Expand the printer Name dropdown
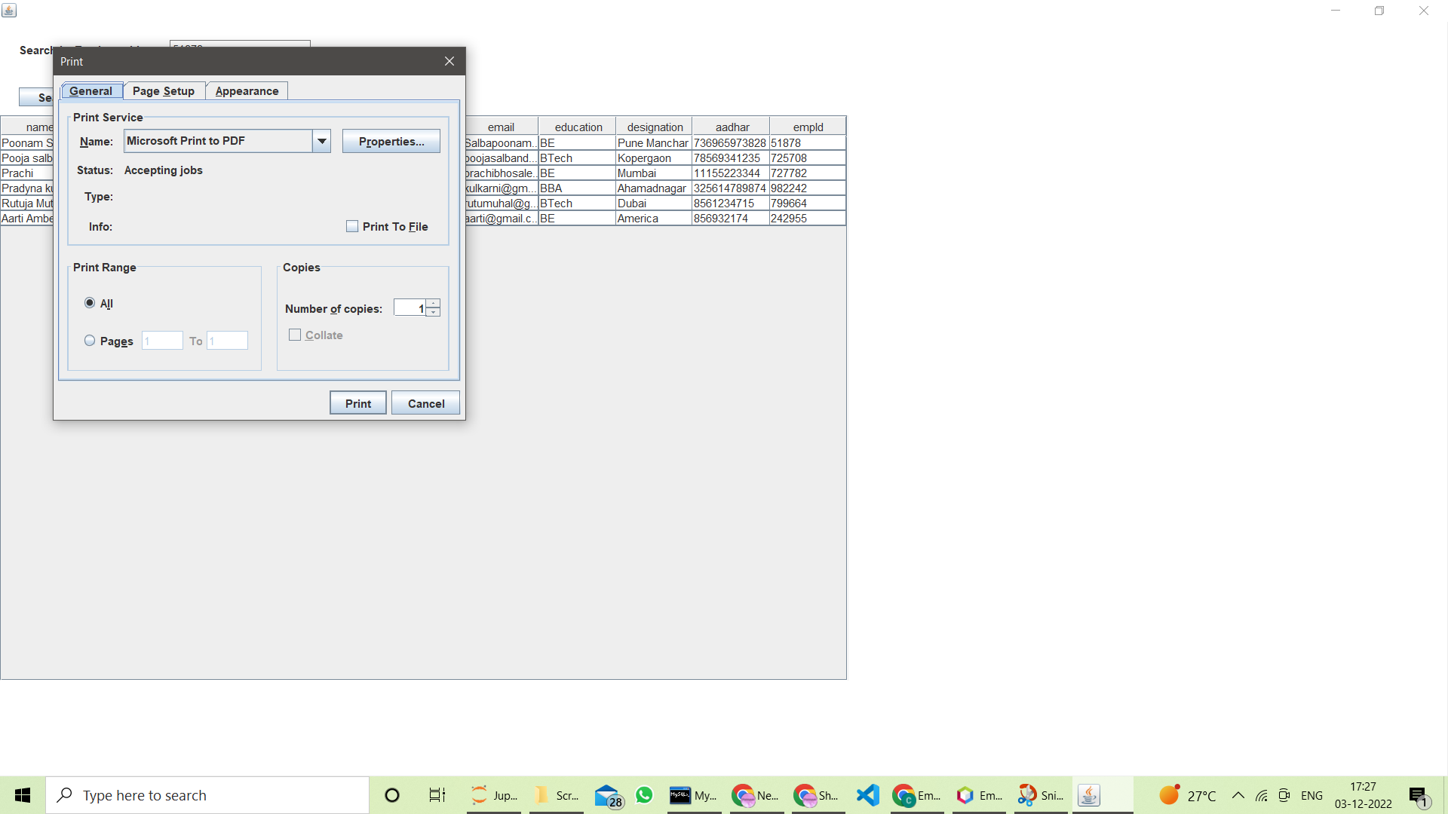The width and height of the screenshot is (1448, 814). 322,141
